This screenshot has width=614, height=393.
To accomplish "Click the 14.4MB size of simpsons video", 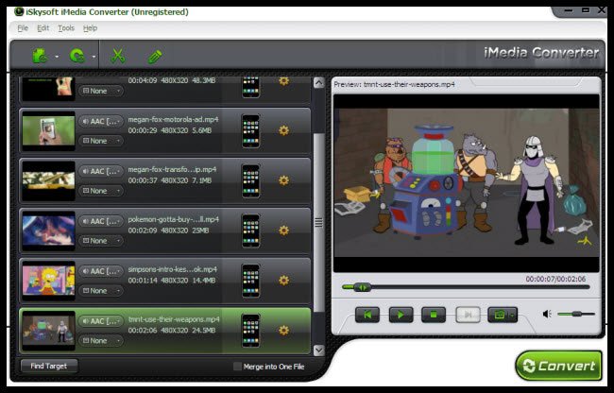I will point(204,281).
